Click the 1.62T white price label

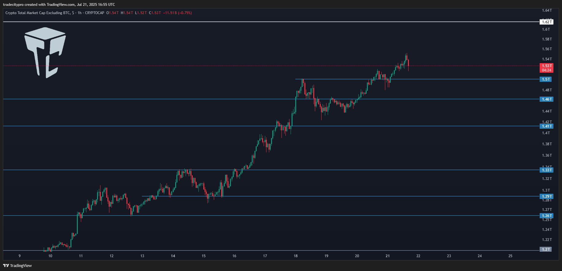tap(546, 22)
